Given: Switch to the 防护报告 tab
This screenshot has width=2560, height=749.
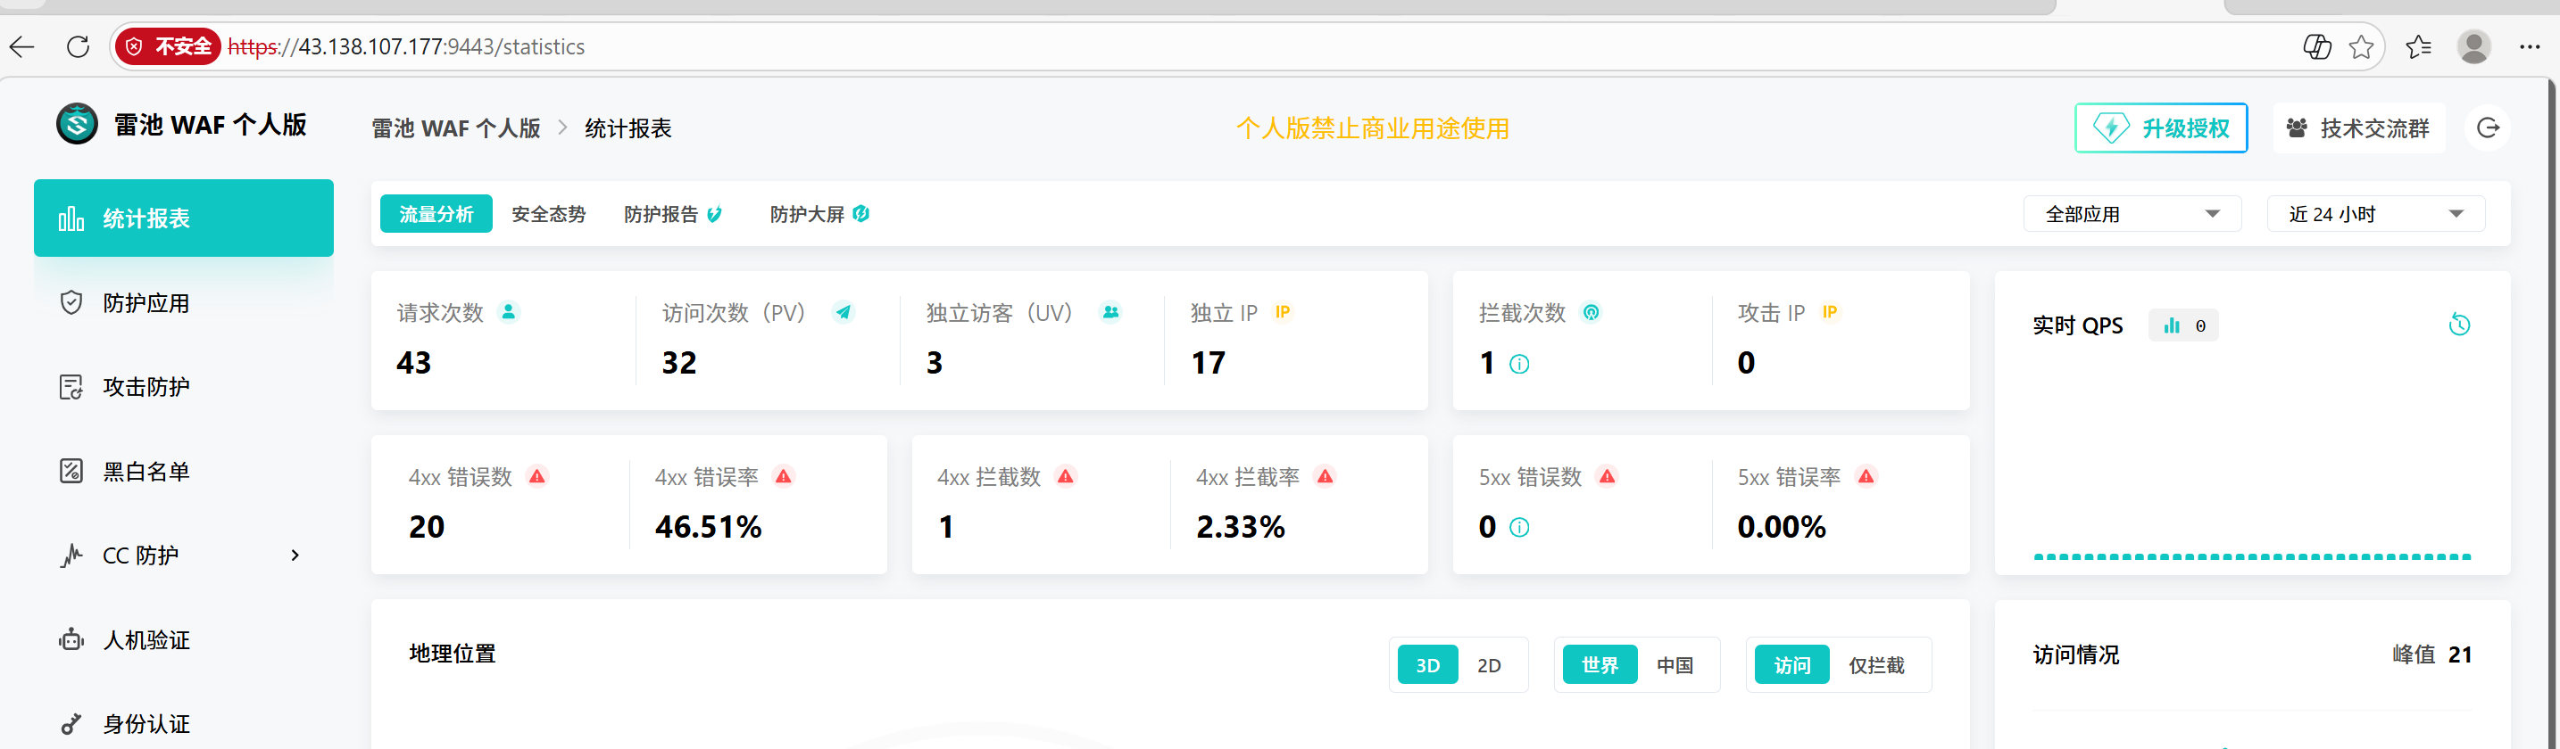Looking at the screenshot, I should (x=673, y=214).
